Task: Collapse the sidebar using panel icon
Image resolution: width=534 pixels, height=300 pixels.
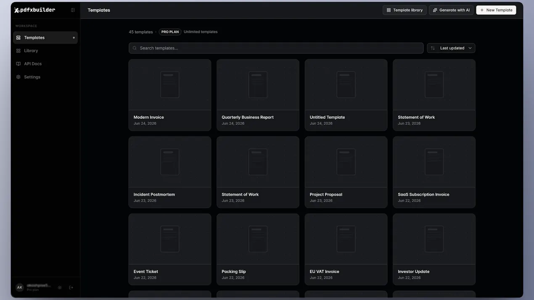Action: (x=73, y=10)
